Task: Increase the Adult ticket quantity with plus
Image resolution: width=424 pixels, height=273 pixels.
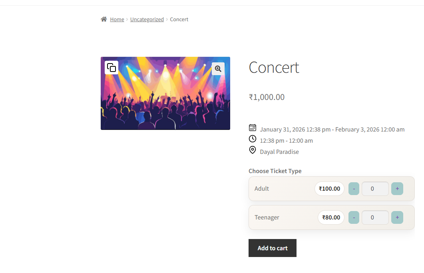Action: click(397, 188)
